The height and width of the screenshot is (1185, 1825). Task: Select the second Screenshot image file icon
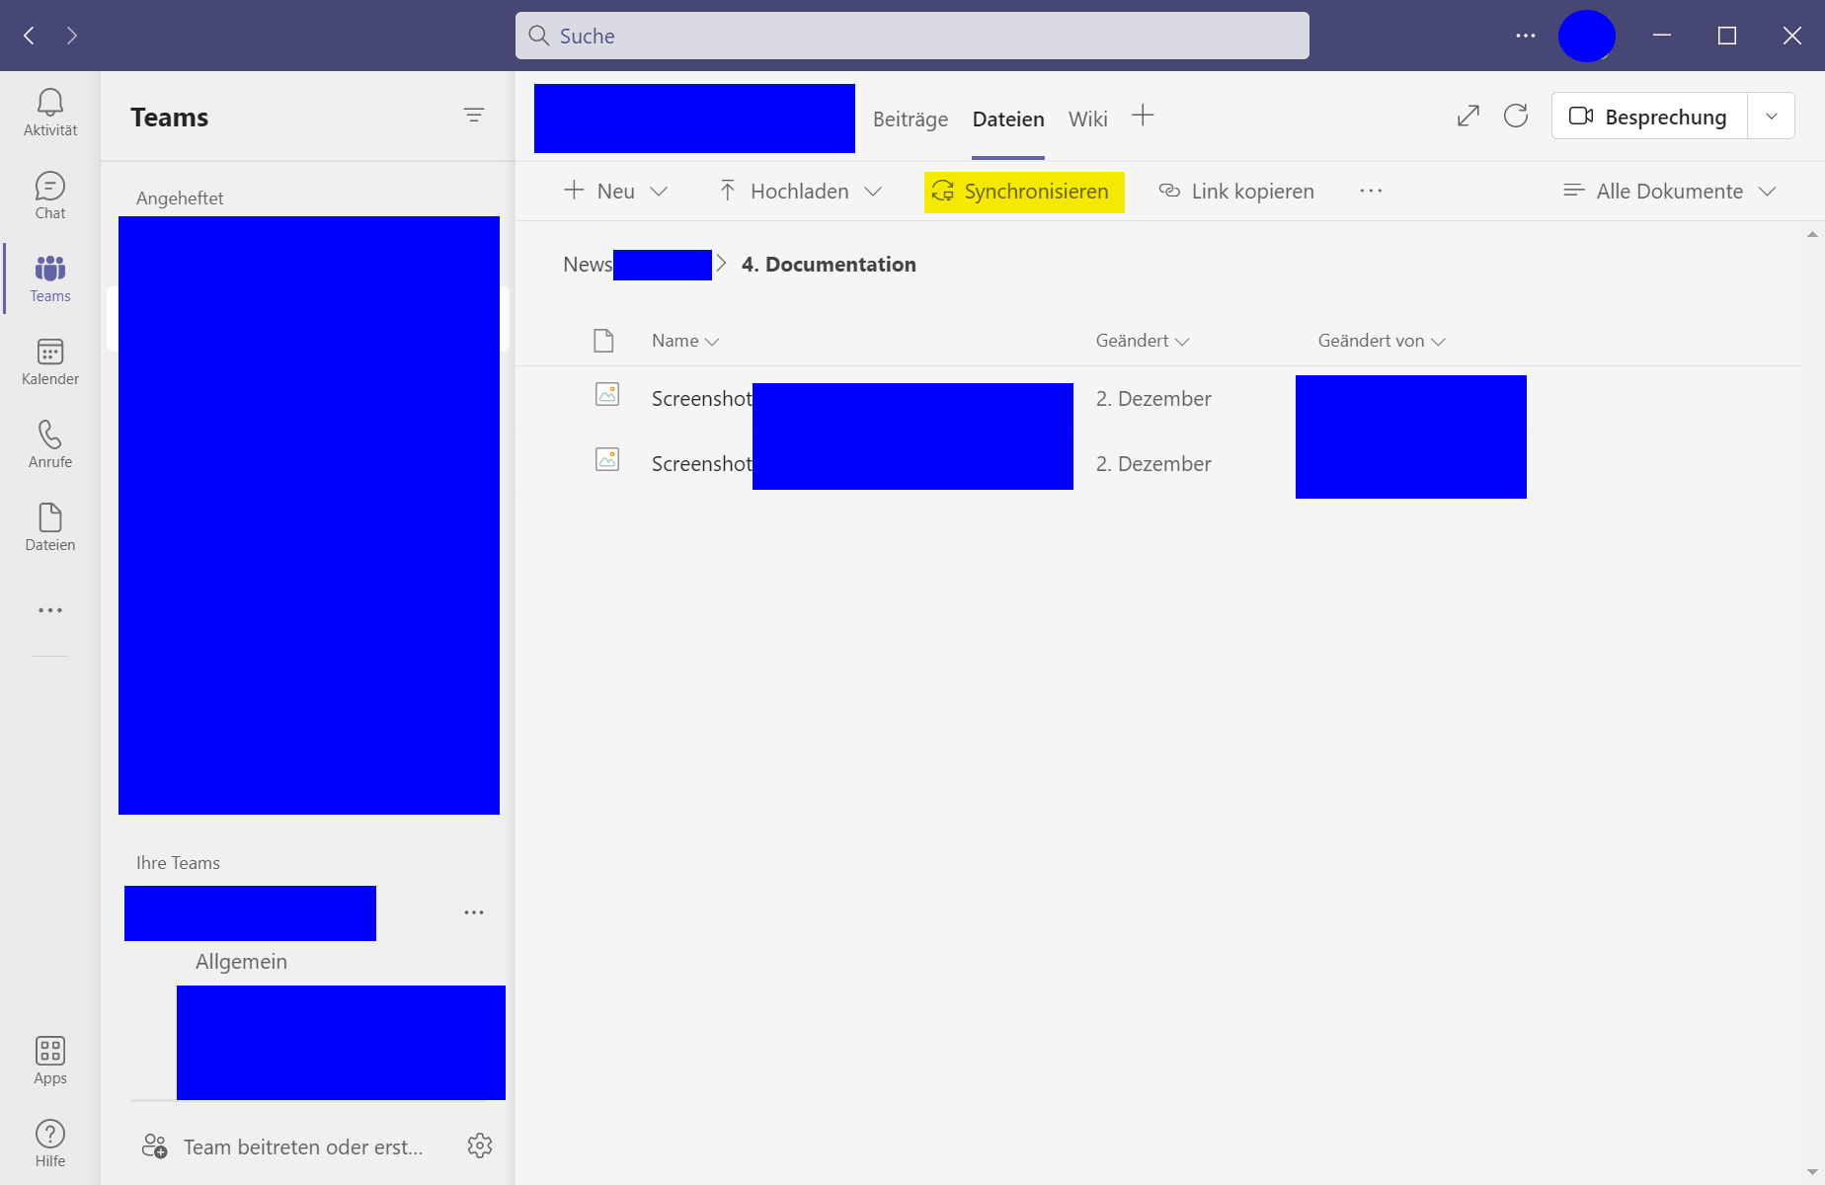pyautogui.click(x=607, y=460)
